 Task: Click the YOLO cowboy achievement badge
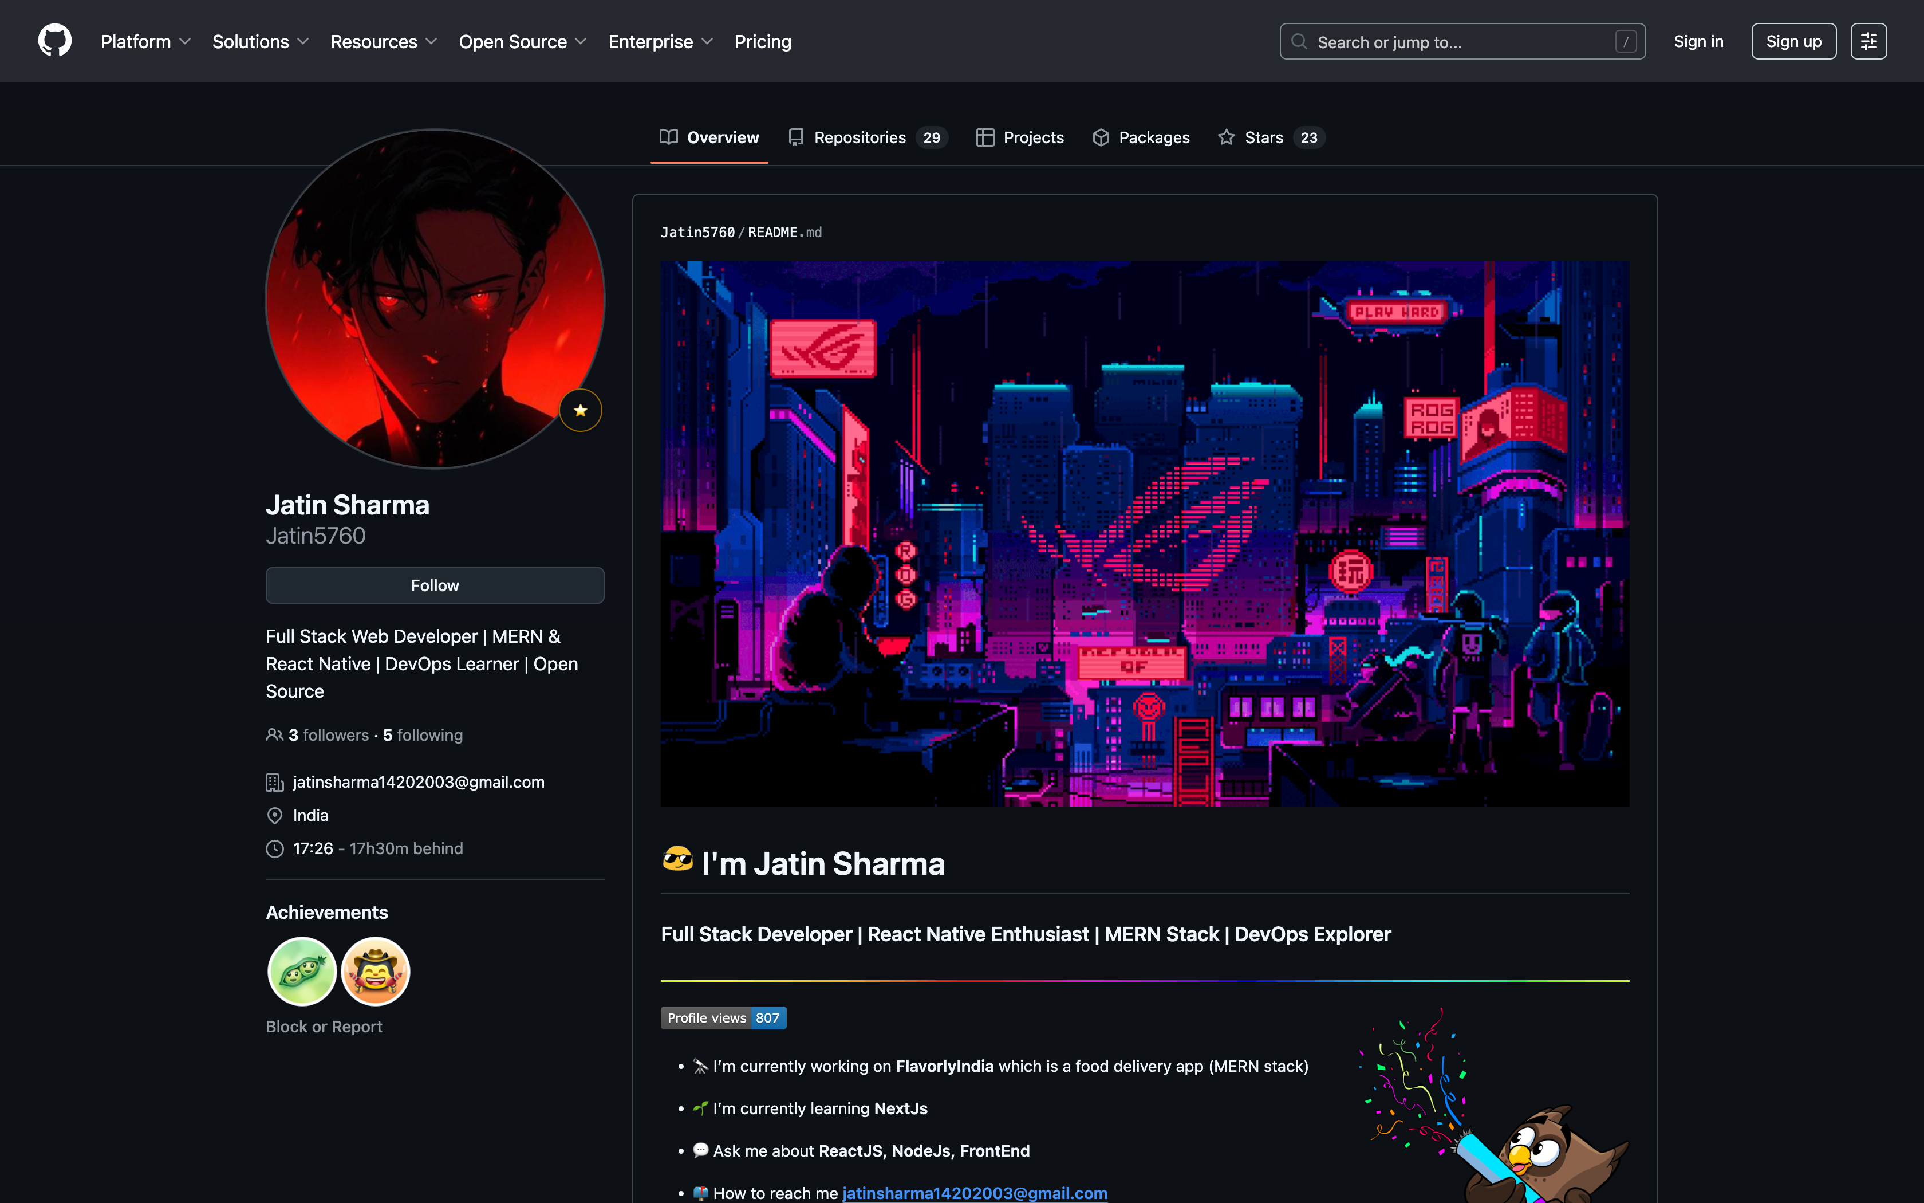[375, 972]
